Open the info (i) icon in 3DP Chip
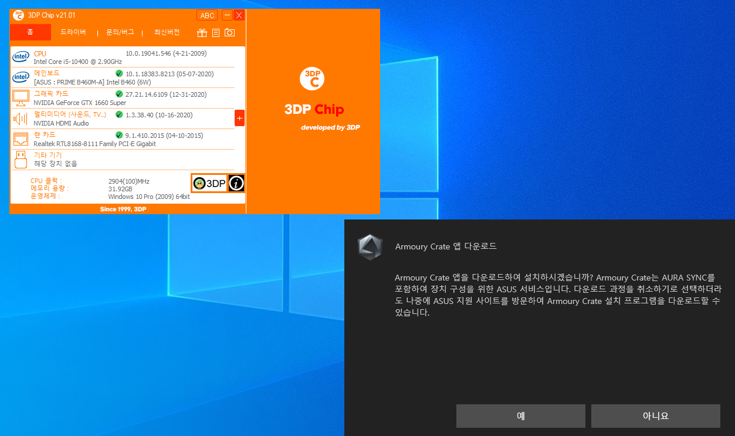This screenshot has height=436, width=735. coord(236,184)
